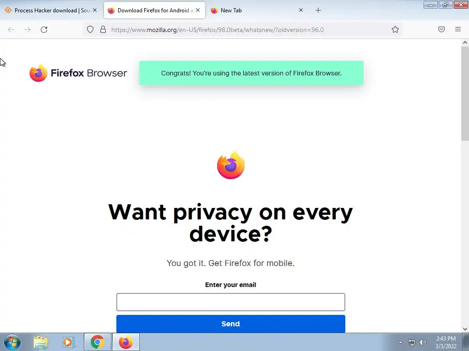469x351 pixels.
Task: Click the tracking protection shield icon
Action: [90, 29]
